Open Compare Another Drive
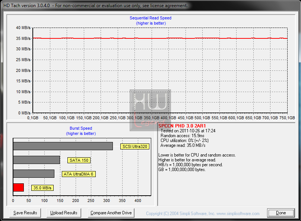 [111, 213]
